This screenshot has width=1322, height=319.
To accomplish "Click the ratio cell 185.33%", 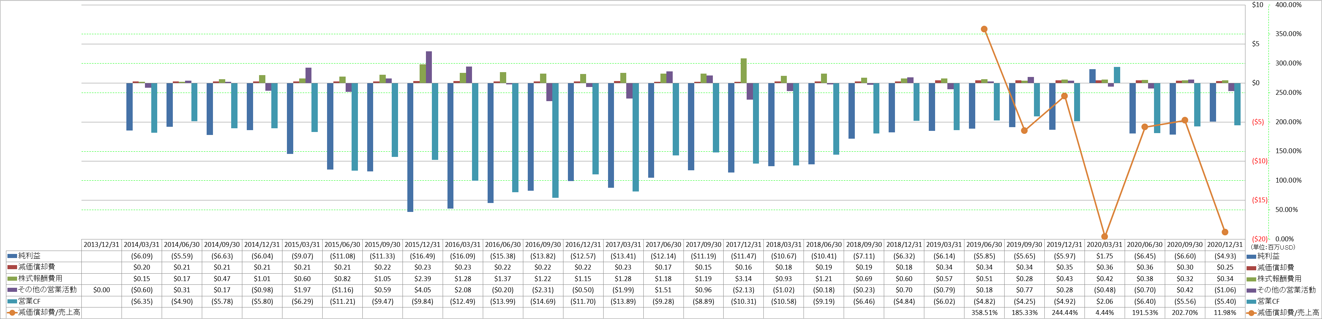I will tap(1024, 312).
